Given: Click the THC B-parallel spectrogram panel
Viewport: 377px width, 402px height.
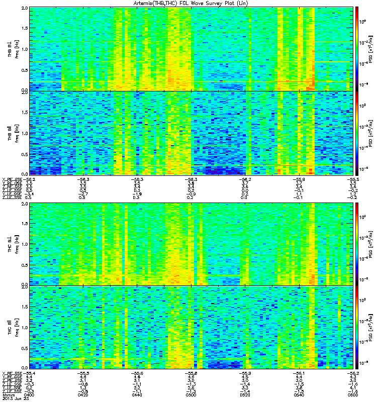Looking at the screenshot, I should point(192,328).
